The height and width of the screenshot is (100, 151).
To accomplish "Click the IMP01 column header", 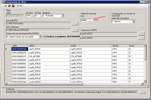I will pyautogui.click(x=49, y=46).
